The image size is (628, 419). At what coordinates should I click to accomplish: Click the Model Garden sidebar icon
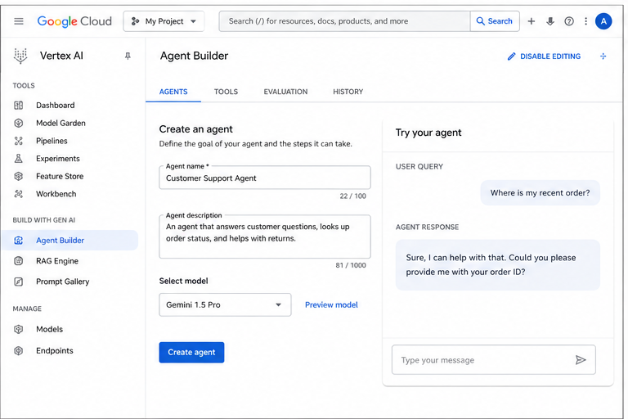(x=19, y=123)
